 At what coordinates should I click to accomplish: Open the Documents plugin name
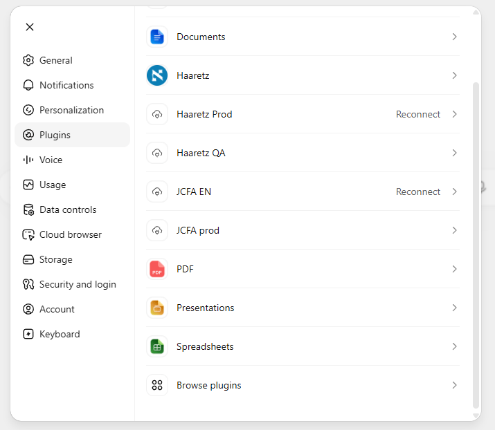coord(201,37)
